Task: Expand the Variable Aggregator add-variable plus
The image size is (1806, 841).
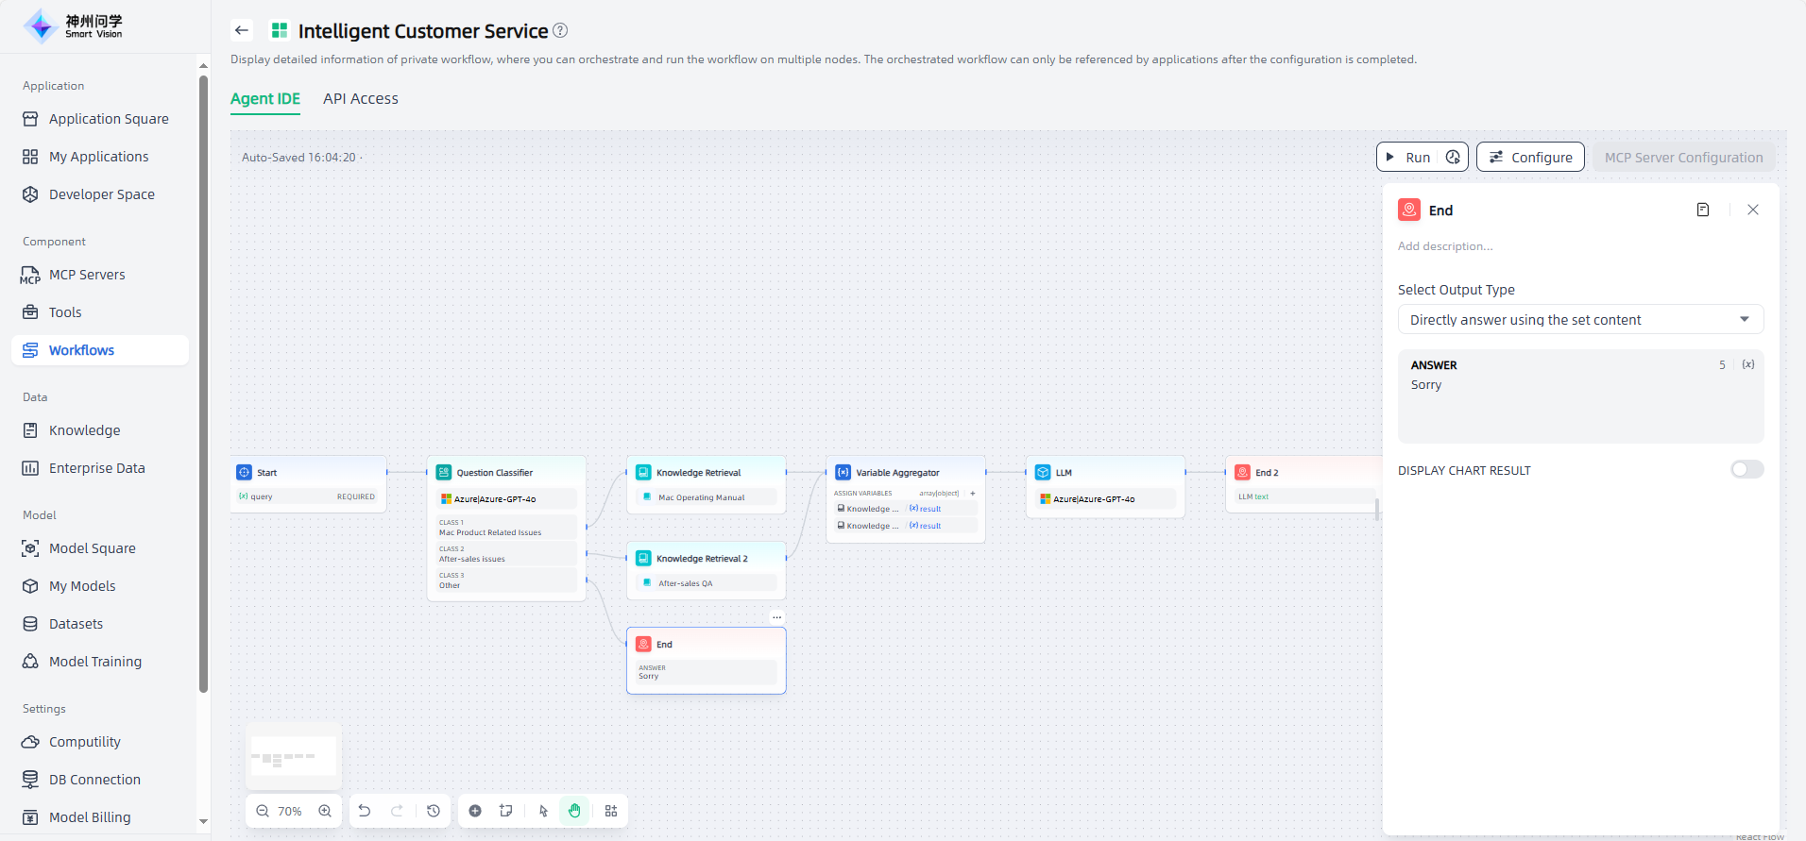Action: (x=972, y=493)
